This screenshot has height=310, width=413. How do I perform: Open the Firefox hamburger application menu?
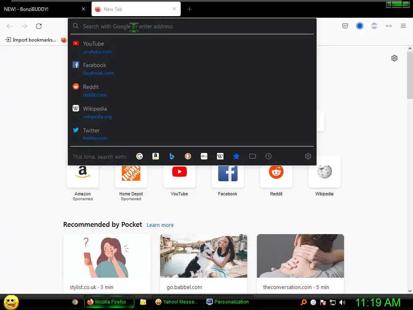[x=403, y=26]
